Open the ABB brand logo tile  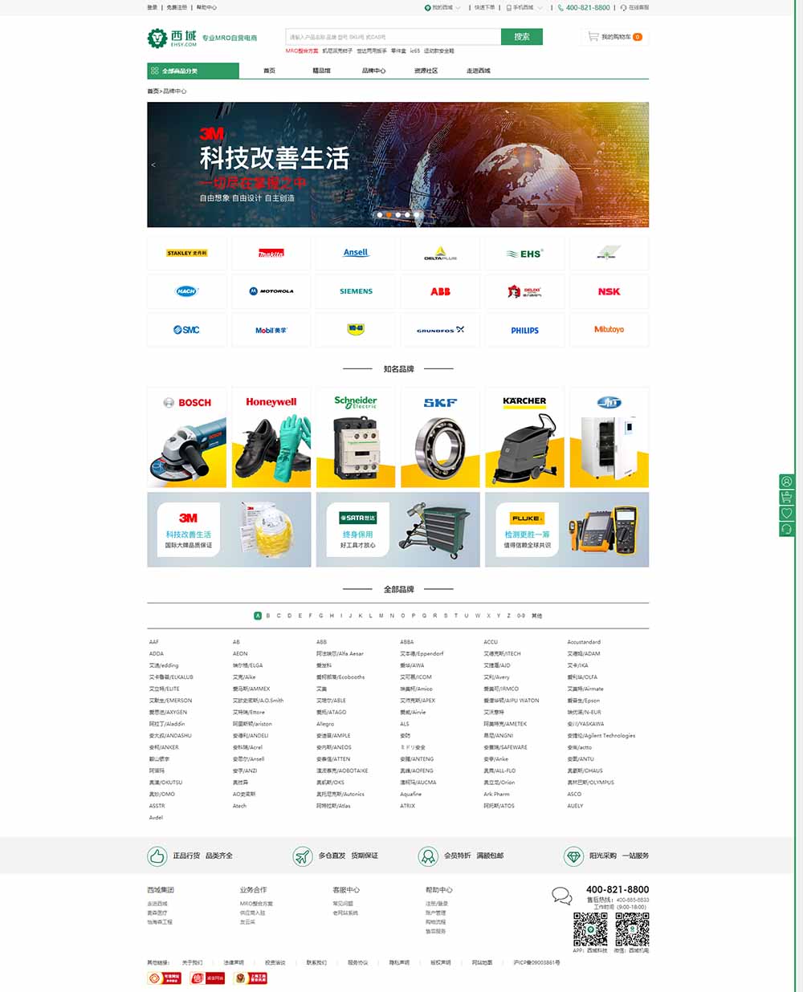coord(440,291)
